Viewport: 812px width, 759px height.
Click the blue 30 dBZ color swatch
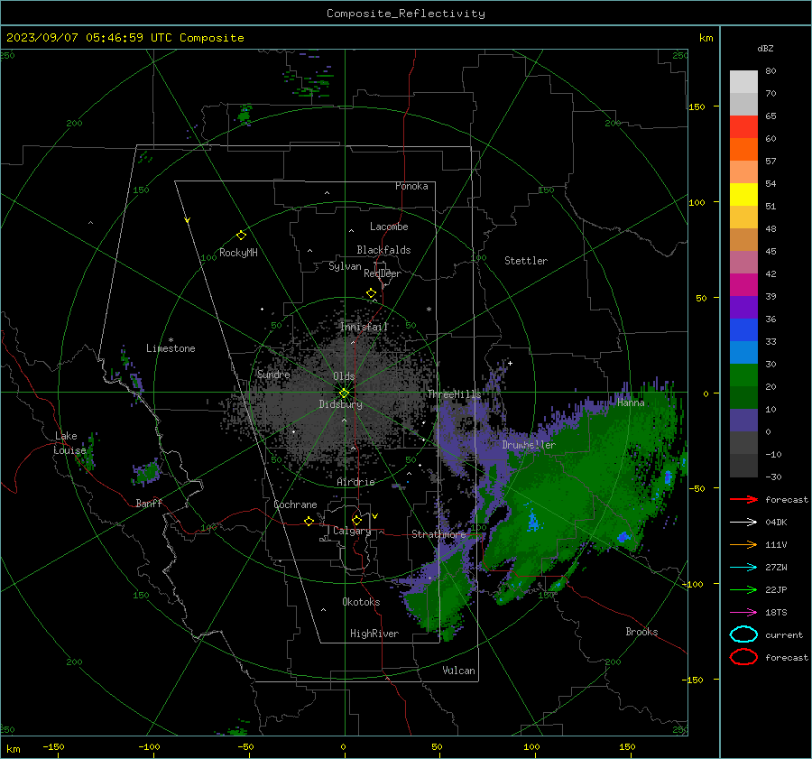coord(743,352)
